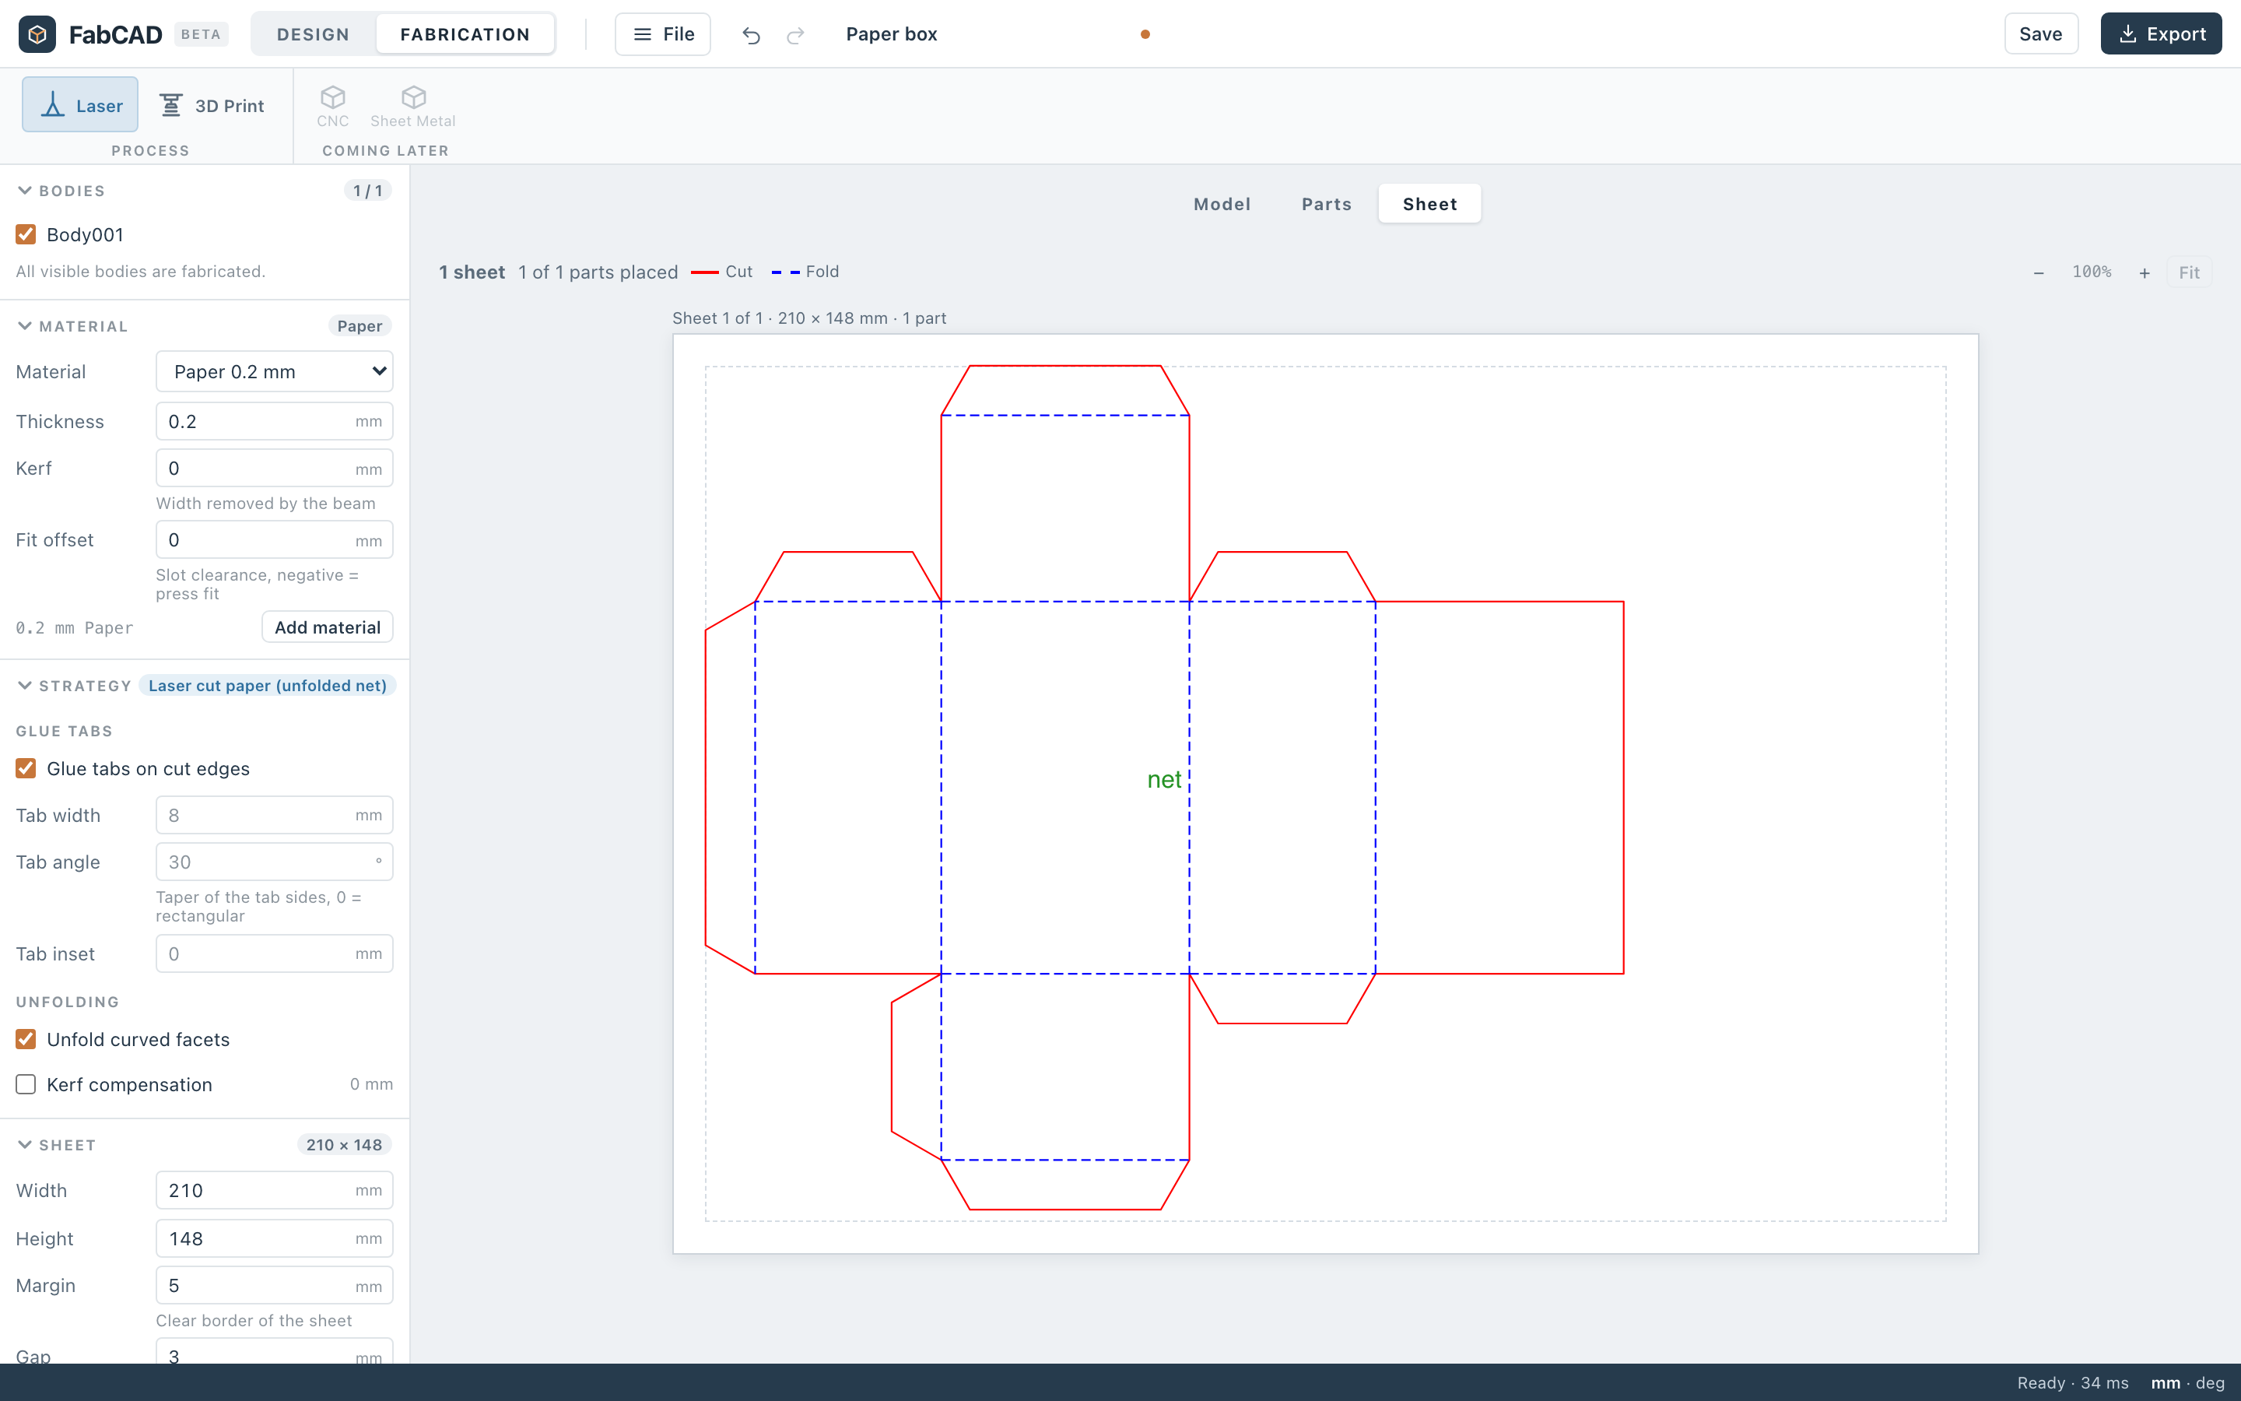Switch to the Parts tab
Screen dimensions: 2241x1401
1326,204
